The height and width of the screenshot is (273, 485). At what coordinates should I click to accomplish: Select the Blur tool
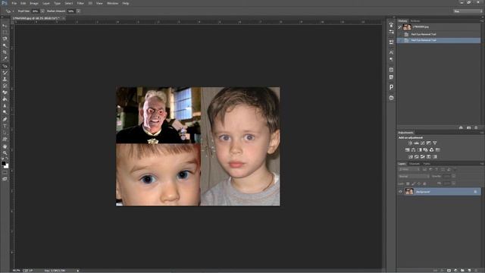pos(5,106)
